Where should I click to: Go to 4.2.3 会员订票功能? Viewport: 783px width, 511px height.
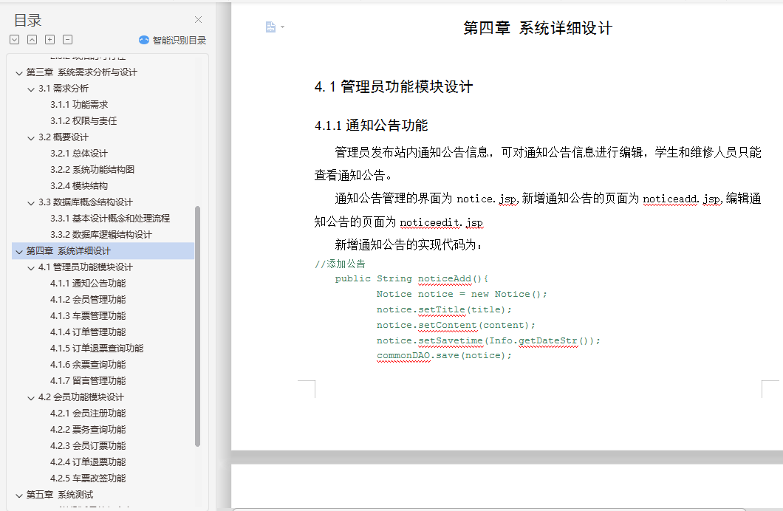tap(88, 445)
